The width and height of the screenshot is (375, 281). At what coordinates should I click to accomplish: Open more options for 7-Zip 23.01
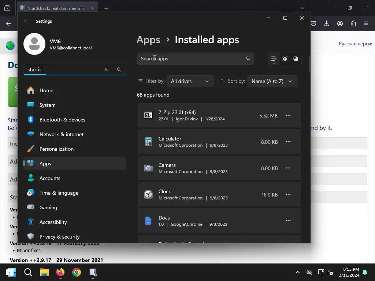coord(288,115)
